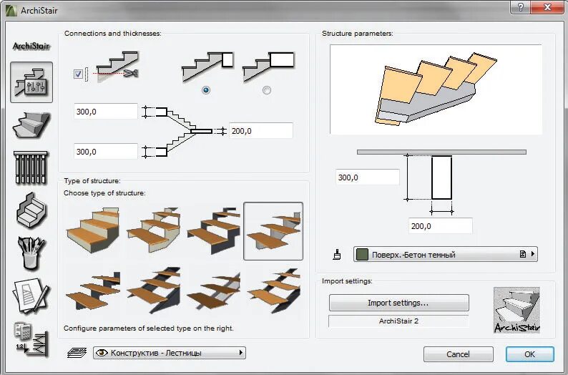This screenshot has width=568, height=375.
Task: Edit the beam width 200,0 field
Action: pos(441,226)
